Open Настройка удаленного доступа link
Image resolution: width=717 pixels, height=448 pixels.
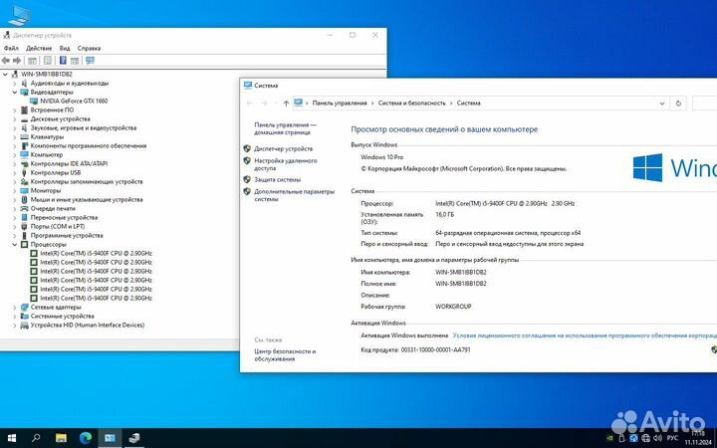[x=286, y=164]
